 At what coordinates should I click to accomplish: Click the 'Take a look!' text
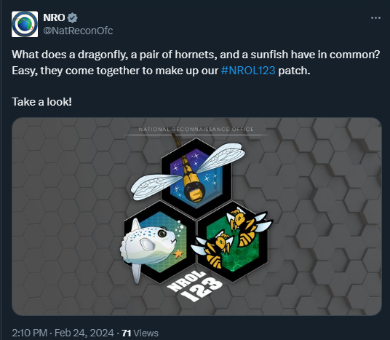(x=41, y=102)
